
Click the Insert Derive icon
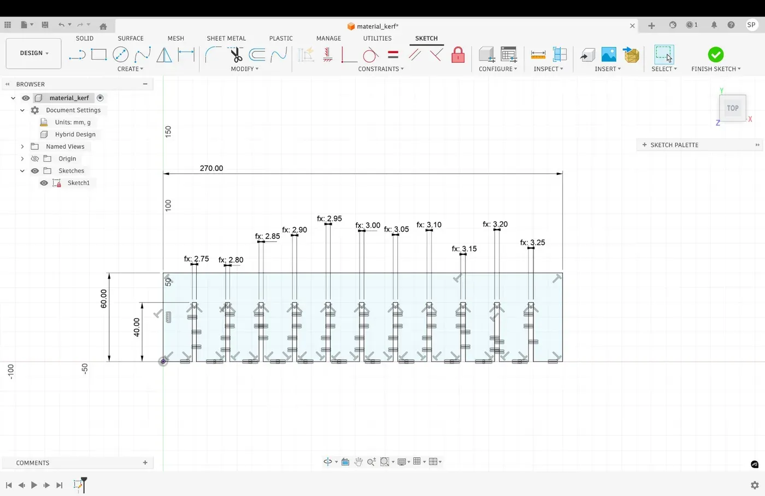click(x=587, y=55)
